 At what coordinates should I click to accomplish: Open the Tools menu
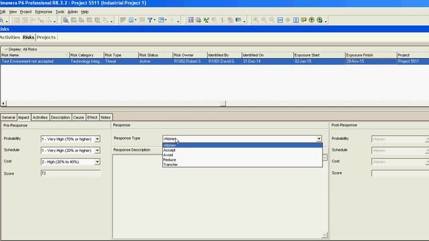coord(60,12)
